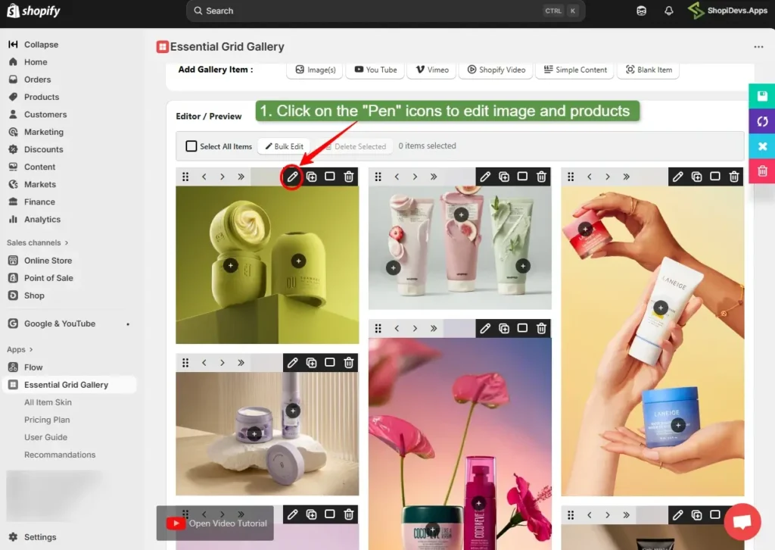This screenshot has height=550, width=775.
Task: Open the User Guide sidebar entry
Action: [x=44, y=437]
